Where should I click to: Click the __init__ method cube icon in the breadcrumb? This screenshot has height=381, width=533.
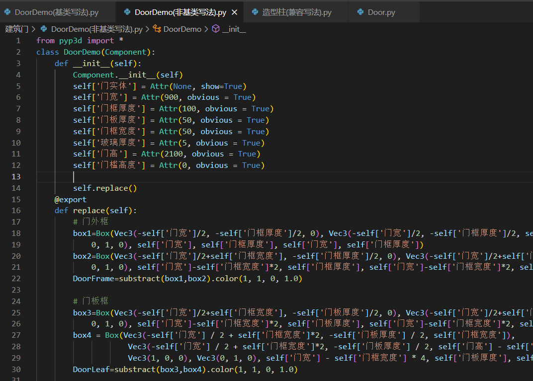pyautogui.click(x=215, y=29)
